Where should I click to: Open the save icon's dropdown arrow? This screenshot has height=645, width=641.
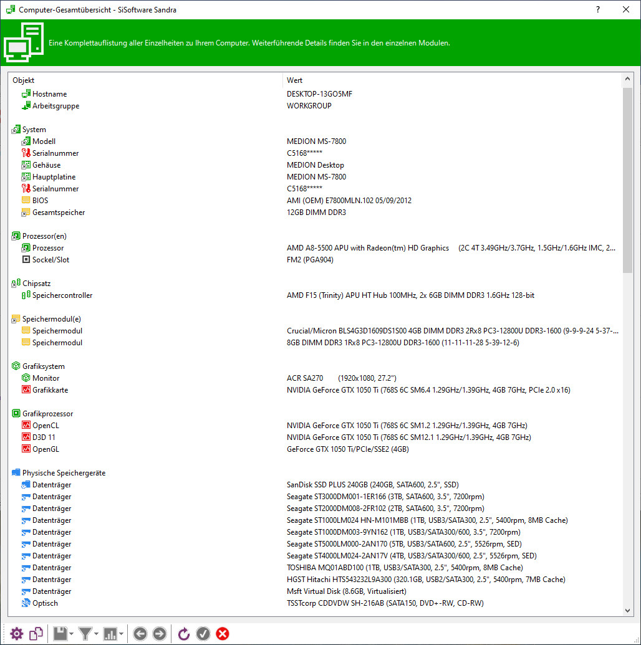coord(72,634)
